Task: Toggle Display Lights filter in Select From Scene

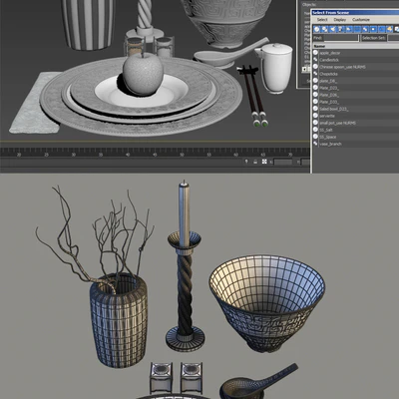Action: pos(333,29)
